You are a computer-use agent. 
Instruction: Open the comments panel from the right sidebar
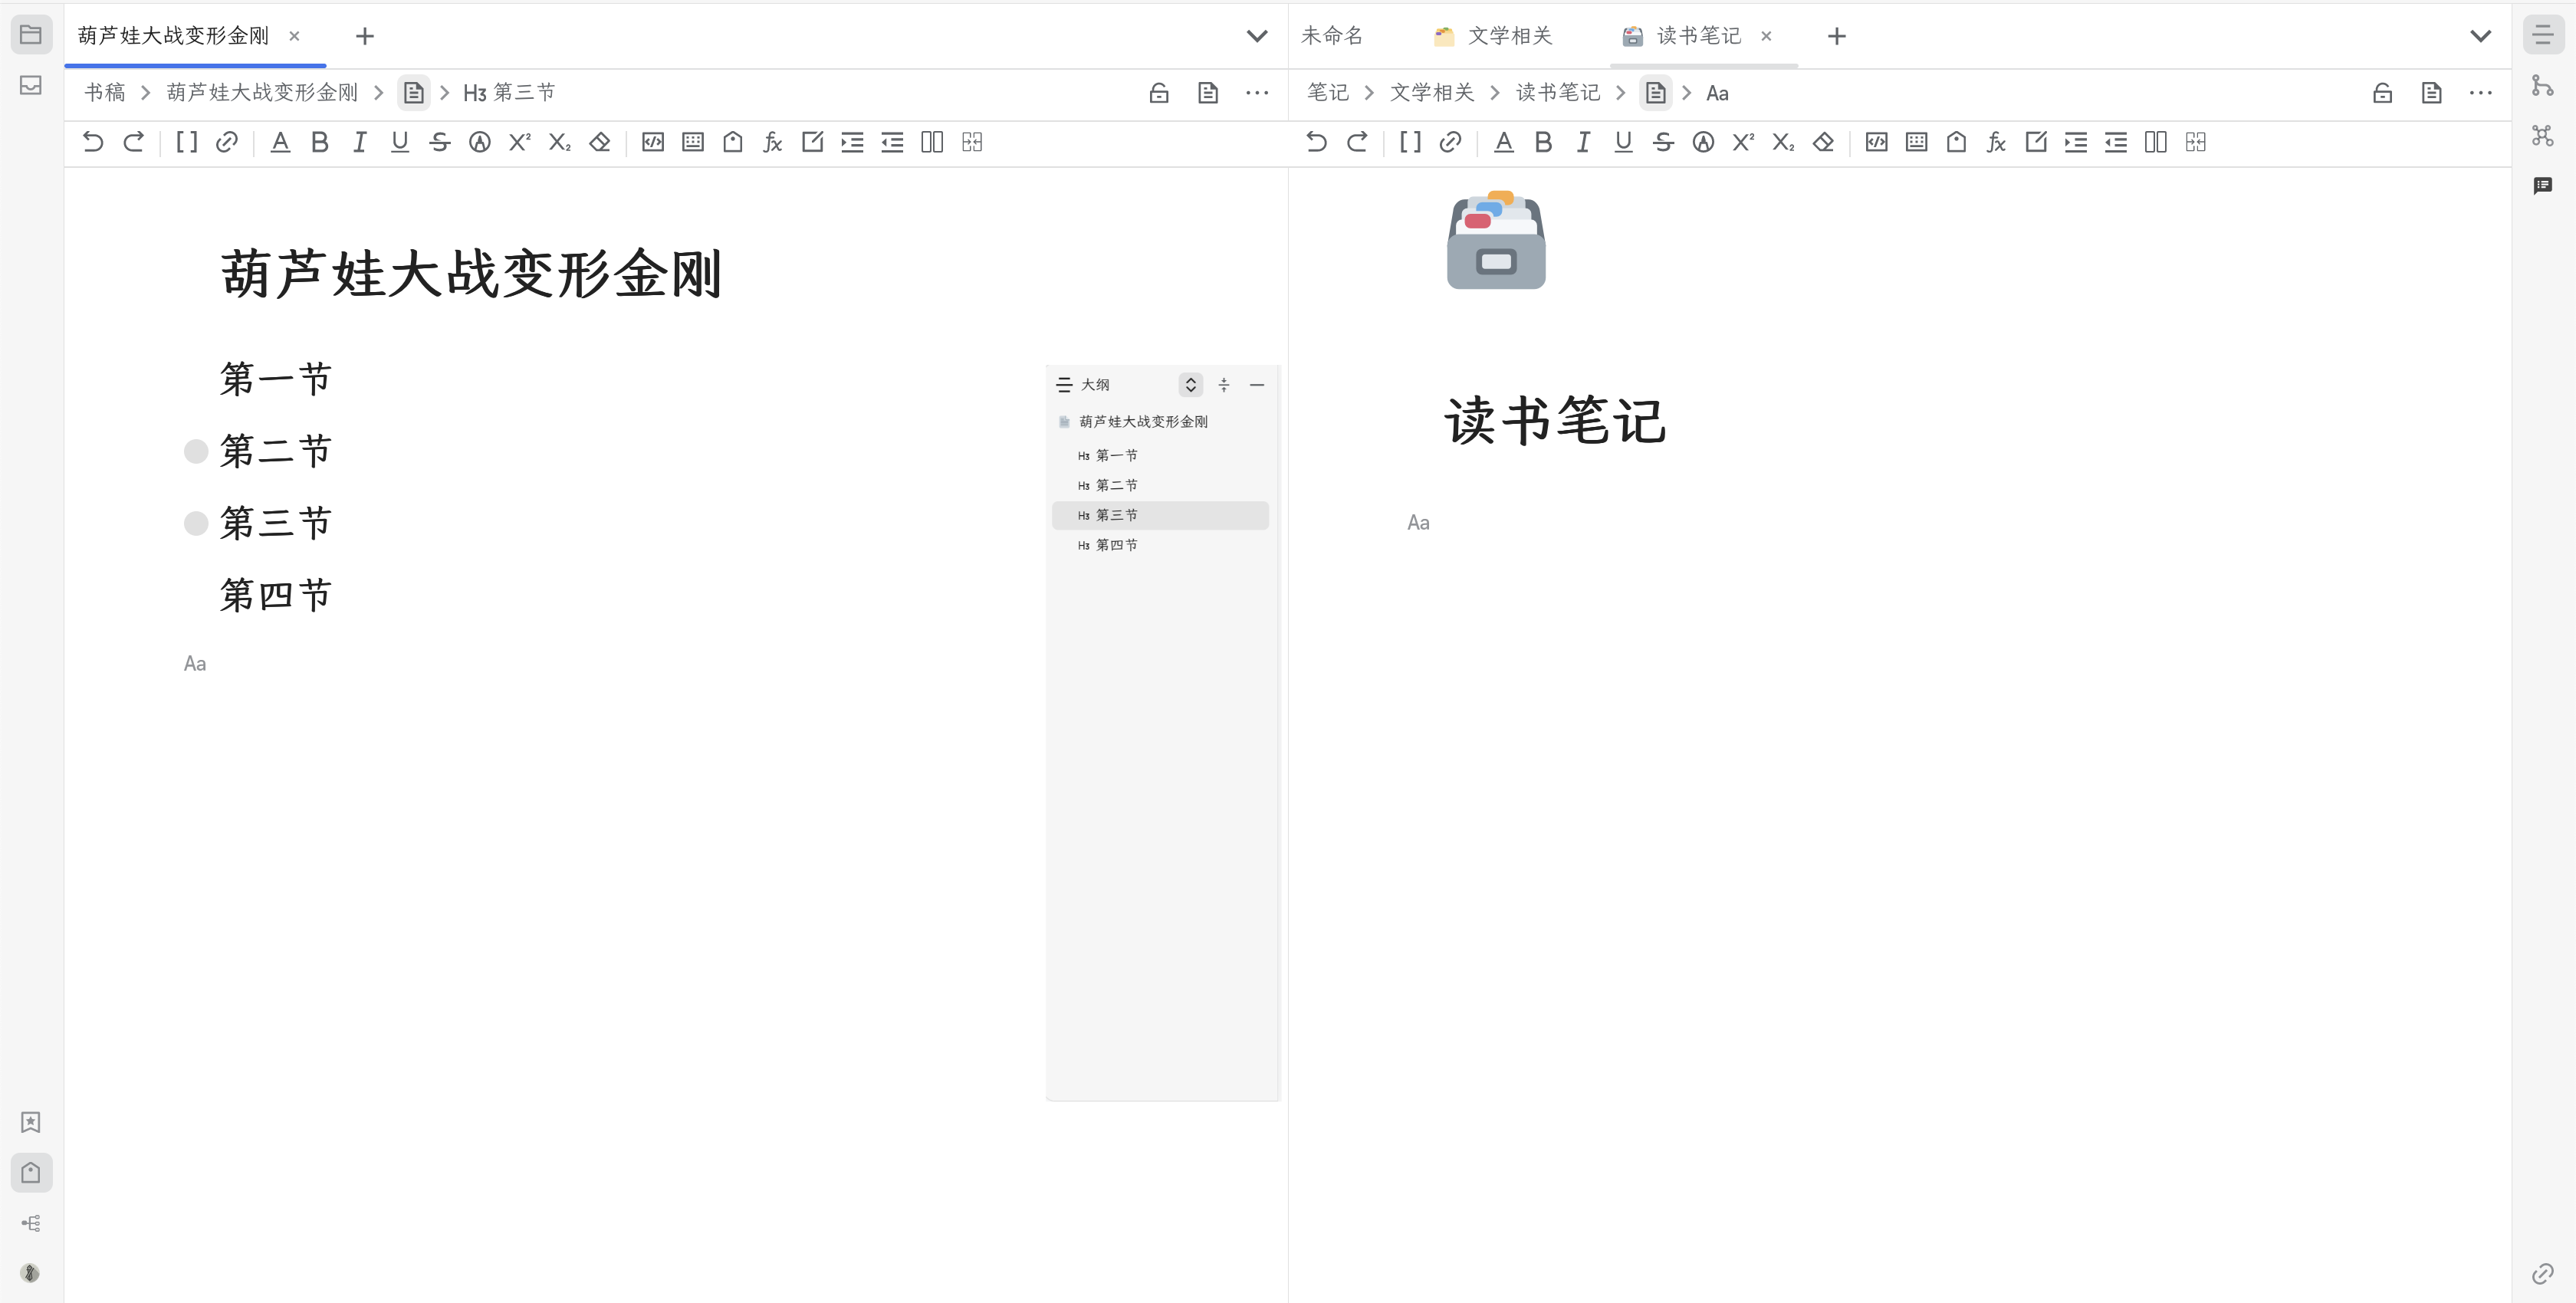[x=2543, y=185]
